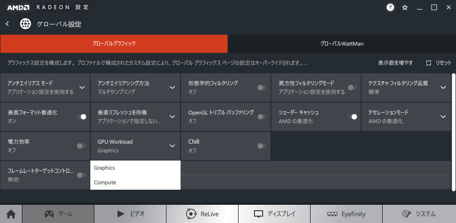The height and width of the screenshot is (223, 456).
Task: Turn off 表面フォーマット最適化 switch
Action: (x=82, y=117)
